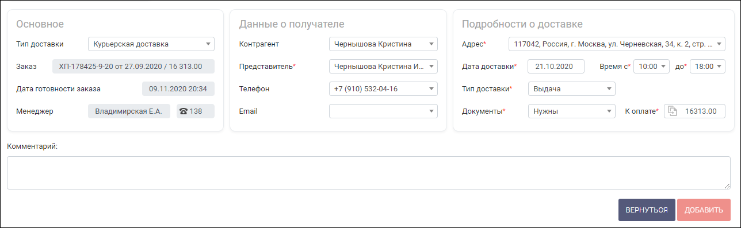Screen dimensions: 741x228
Task: Click the Дата готовности заказа value
Action: click(x=178, y=89)
